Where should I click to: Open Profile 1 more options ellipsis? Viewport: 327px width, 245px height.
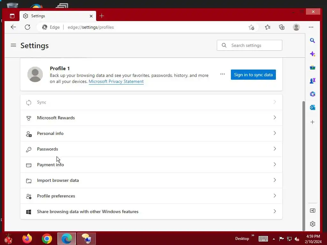223,74
